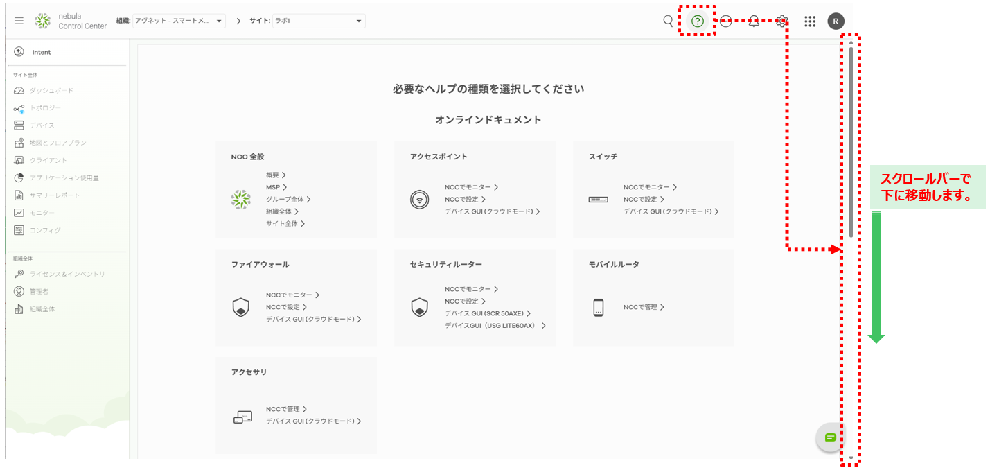Viewport: 990px width, 470px height.
Task: Open モバイルルータ NCCで管理 link
Action: (644, 307)
